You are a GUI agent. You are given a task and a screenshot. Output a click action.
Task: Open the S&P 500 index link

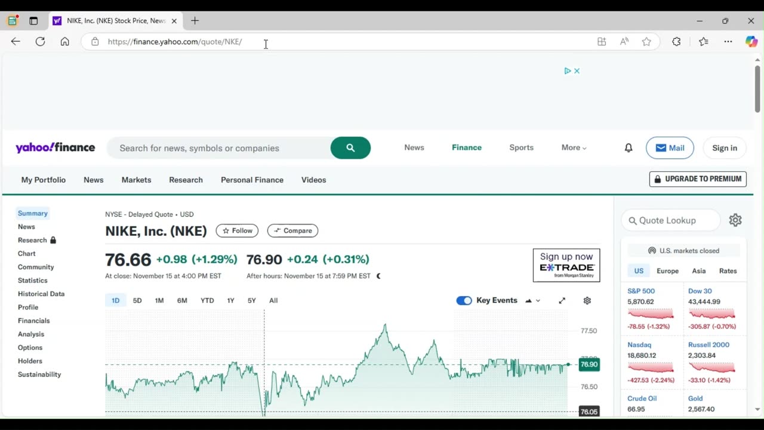coord(641,291)
